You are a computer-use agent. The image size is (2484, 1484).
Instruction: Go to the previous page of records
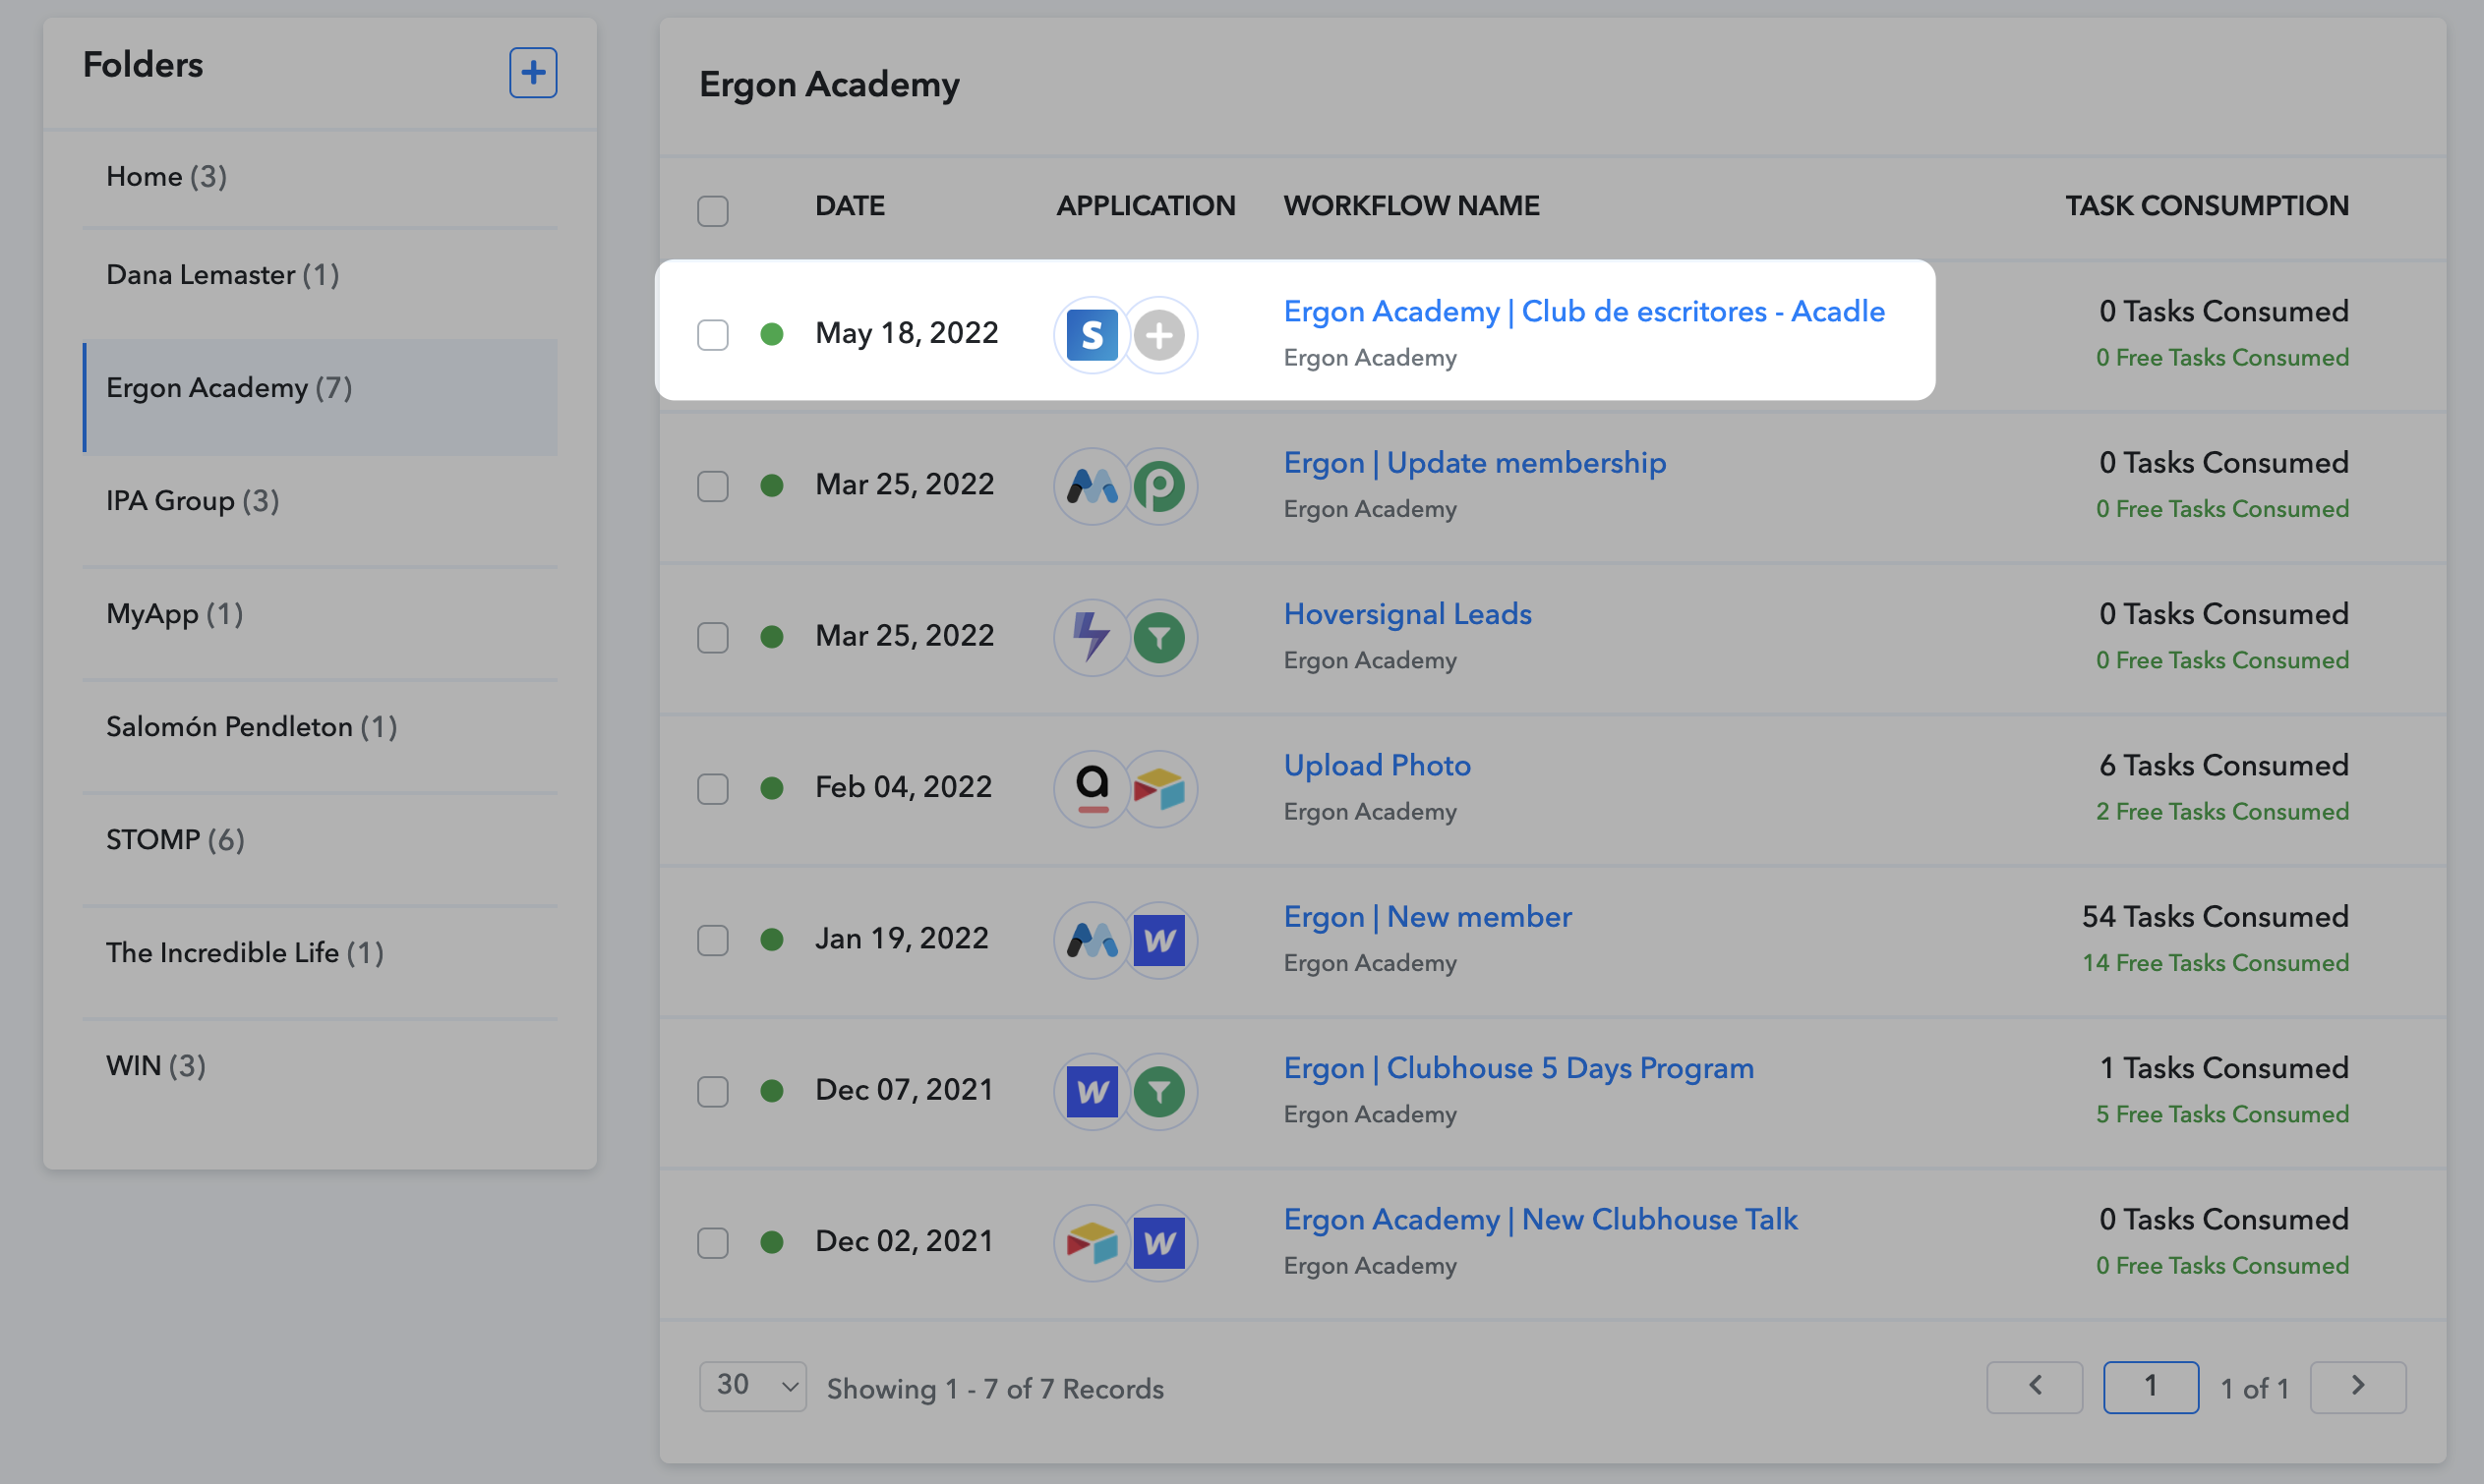pyautogui.click(x=2035, y=1387)
